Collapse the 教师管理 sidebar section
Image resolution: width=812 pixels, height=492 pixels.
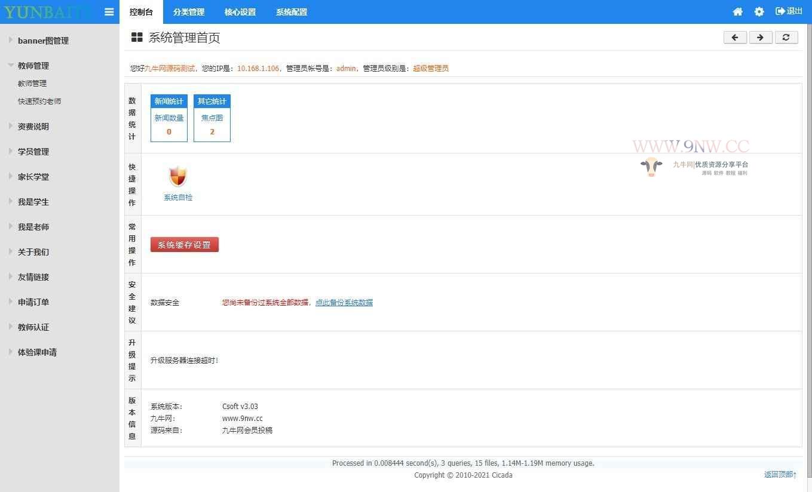click(x=33, y=66)
